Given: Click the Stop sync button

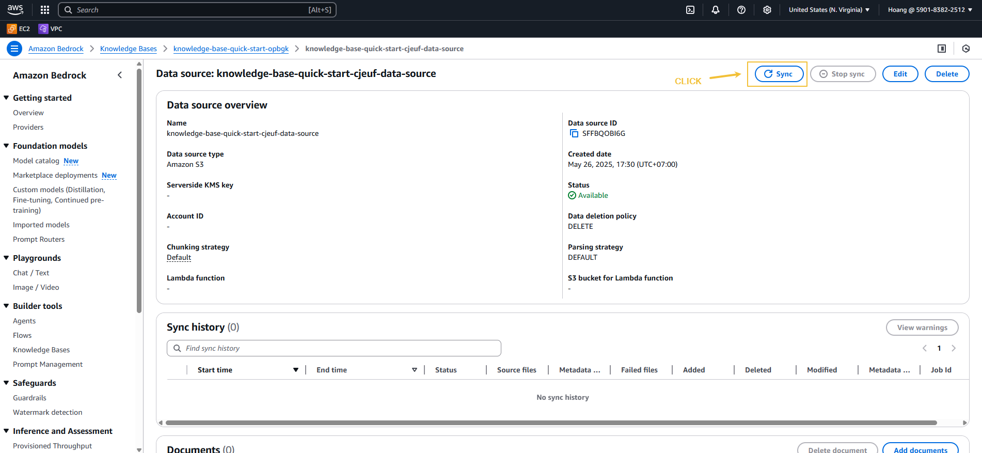Looking at the screenshot, I should click(843, 74).
